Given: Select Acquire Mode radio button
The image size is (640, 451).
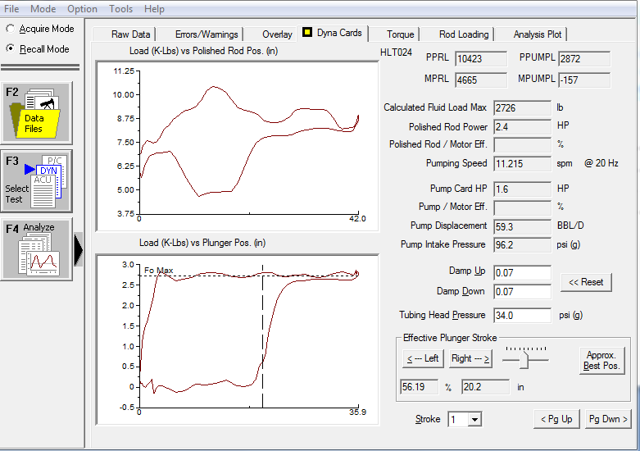Looking at the screenshot, I should pyautogui.click(x=11, y=29).
